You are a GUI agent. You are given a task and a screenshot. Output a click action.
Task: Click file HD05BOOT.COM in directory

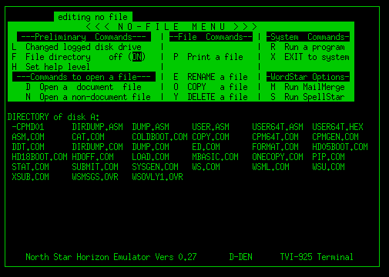coord(340,147)
